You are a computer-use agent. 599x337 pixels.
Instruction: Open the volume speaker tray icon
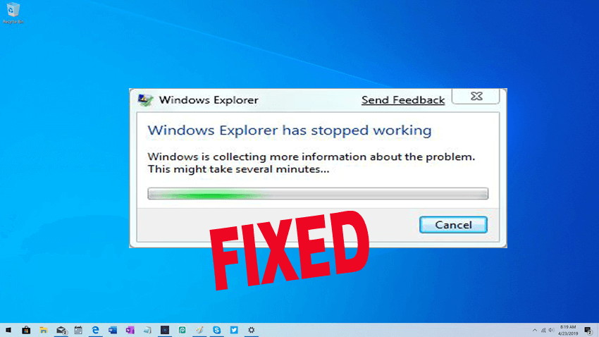[551, 330]
